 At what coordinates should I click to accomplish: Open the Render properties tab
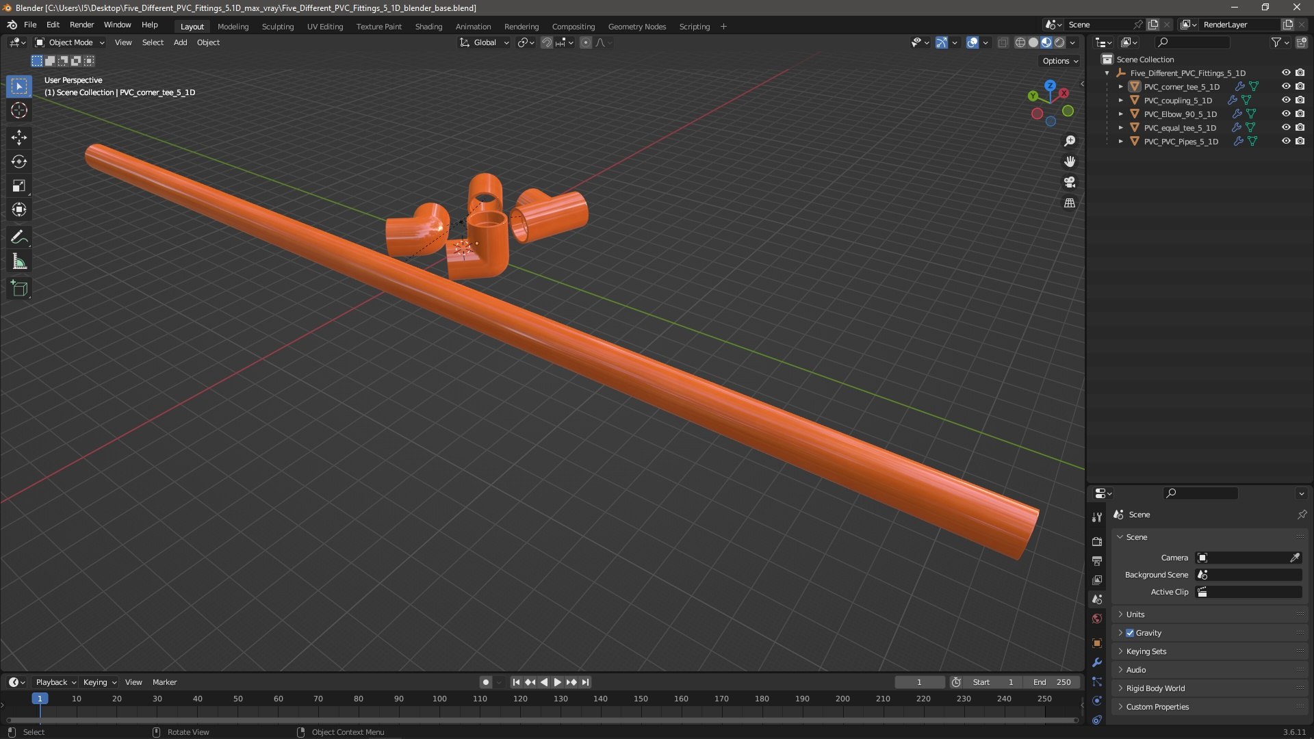(x=1097, y=541)
